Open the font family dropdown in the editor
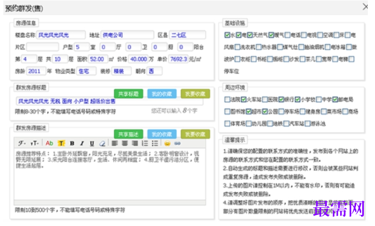375x226 pixels. click(x=22, y=143)
